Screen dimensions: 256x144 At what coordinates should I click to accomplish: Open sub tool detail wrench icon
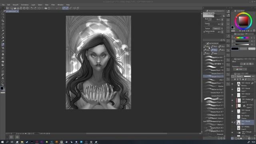[x=224, y=40]
